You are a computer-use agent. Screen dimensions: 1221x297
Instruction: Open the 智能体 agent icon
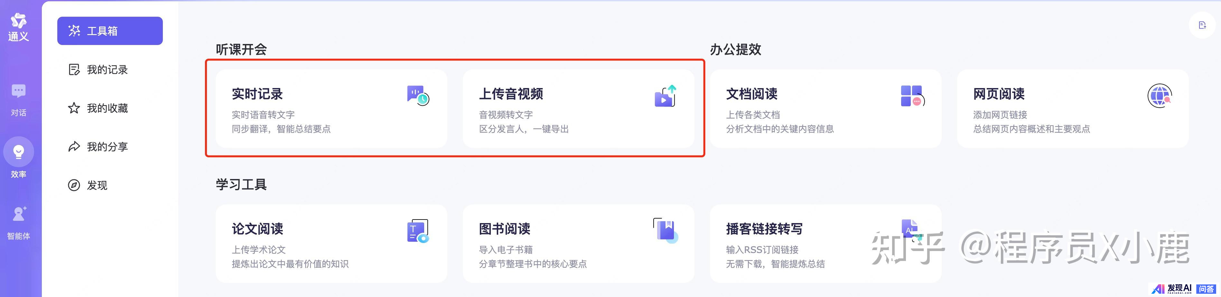pyautogui.click(x=18, y=214)
